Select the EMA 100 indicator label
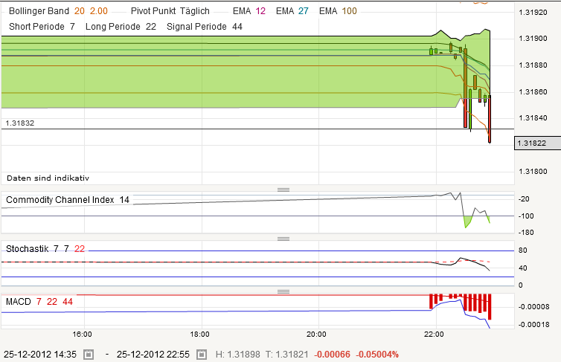The height and width of the screenshot is (362, 561). pos(338,11)
